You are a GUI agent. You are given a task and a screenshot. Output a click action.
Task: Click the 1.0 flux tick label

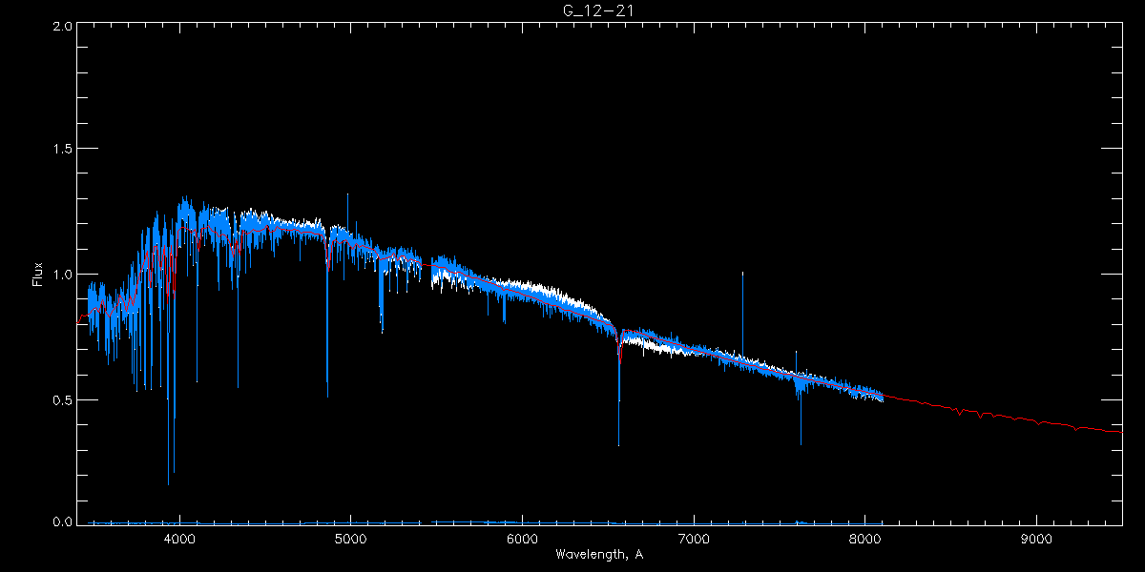[x=62, y=275]
